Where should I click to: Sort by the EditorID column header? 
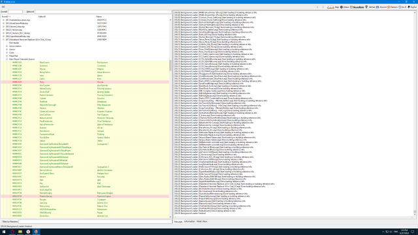coord(67,16)
